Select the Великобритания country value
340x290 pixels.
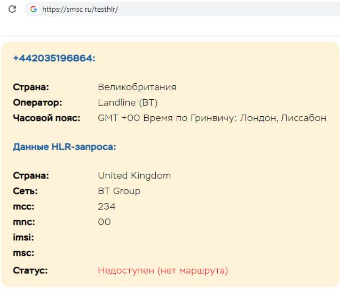(137, 87)
